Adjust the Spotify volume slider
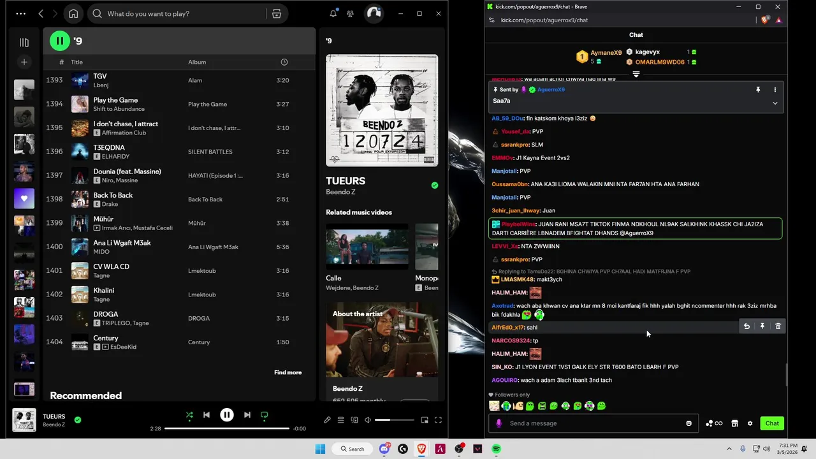This screenshot has height=459, width=816. [x=394, y=420]
